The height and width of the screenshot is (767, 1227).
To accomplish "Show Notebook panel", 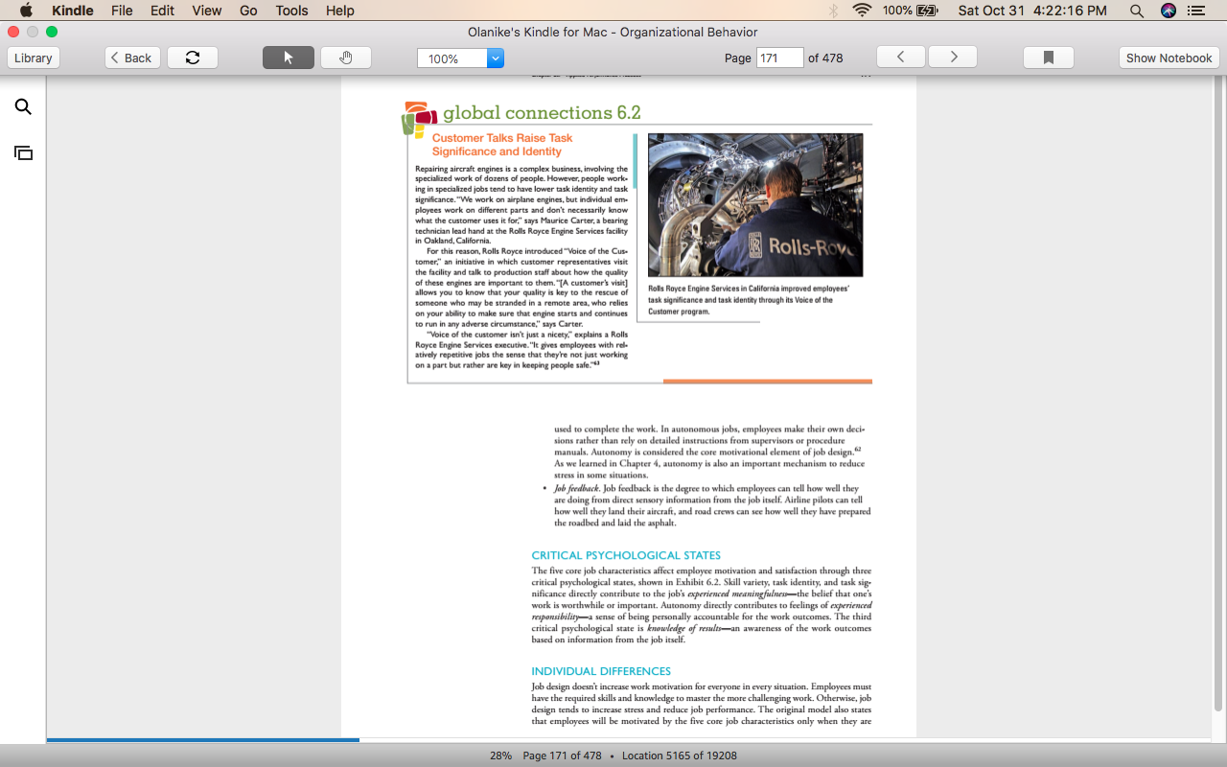I will (1169, 58).
